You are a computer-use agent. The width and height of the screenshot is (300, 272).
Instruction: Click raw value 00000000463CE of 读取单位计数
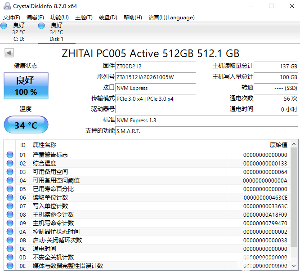tap(265, 197)
